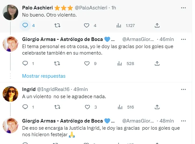195x144 pixels.
Task: Open Palo Aschieri's profile name link
Action: coord(35,8)
